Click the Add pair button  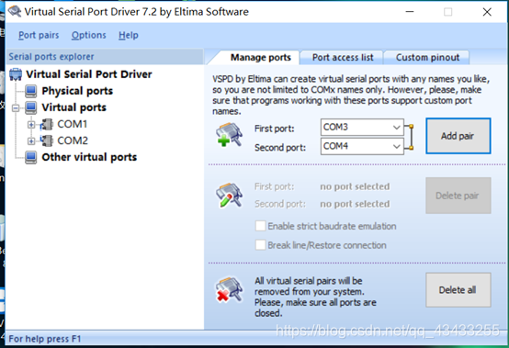[458, 136]
